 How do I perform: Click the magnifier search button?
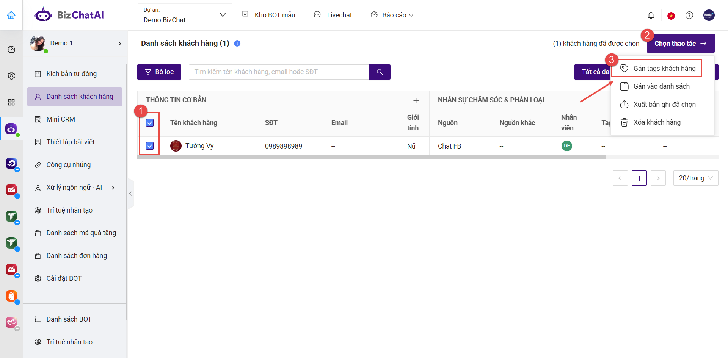pos(380,72)
